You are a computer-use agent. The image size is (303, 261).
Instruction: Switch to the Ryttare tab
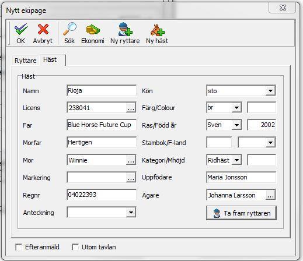point(26,61)
